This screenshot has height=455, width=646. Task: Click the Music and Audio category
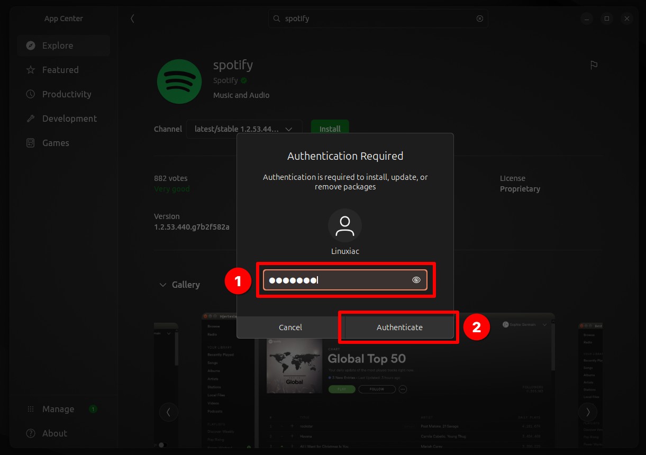tap(241, 95)
